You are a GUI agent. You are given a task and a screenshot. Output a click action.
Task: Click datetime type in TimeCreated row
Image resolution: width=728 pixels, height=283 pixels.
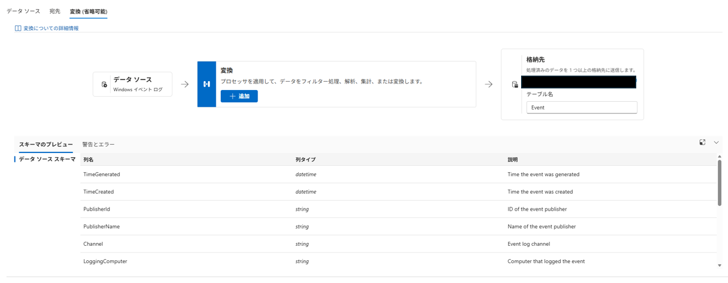(306, 192)
